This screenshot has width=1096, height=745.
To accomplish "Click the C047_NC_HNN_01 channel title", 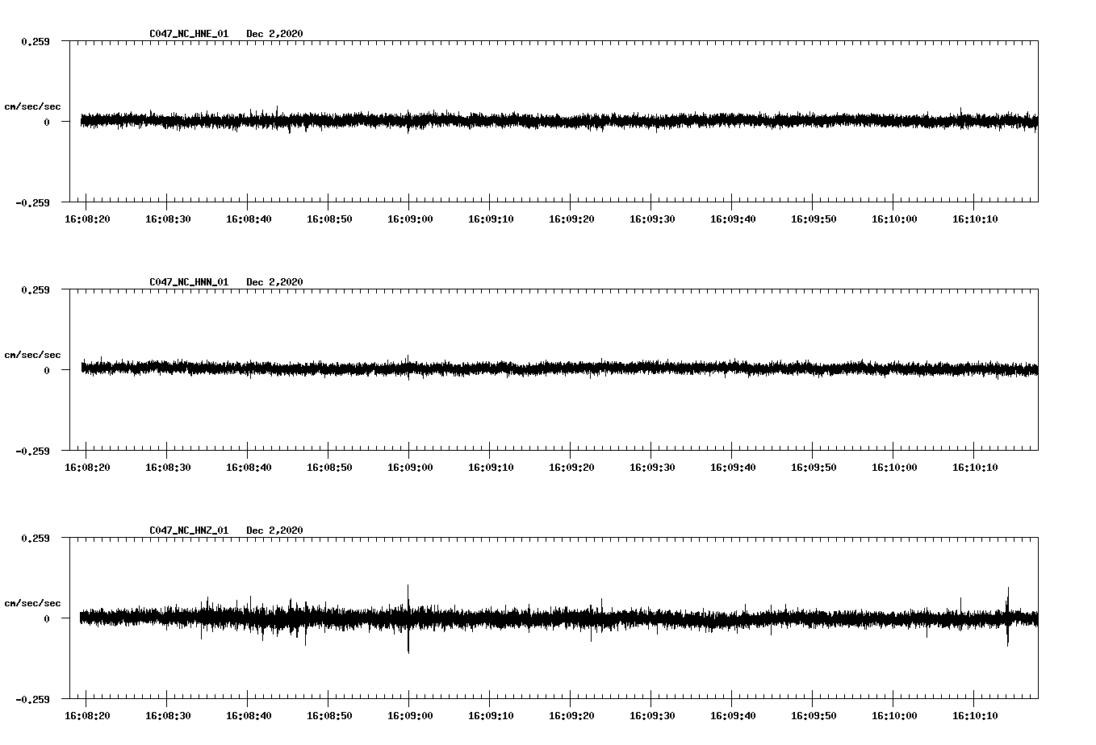I will [188, 282].
